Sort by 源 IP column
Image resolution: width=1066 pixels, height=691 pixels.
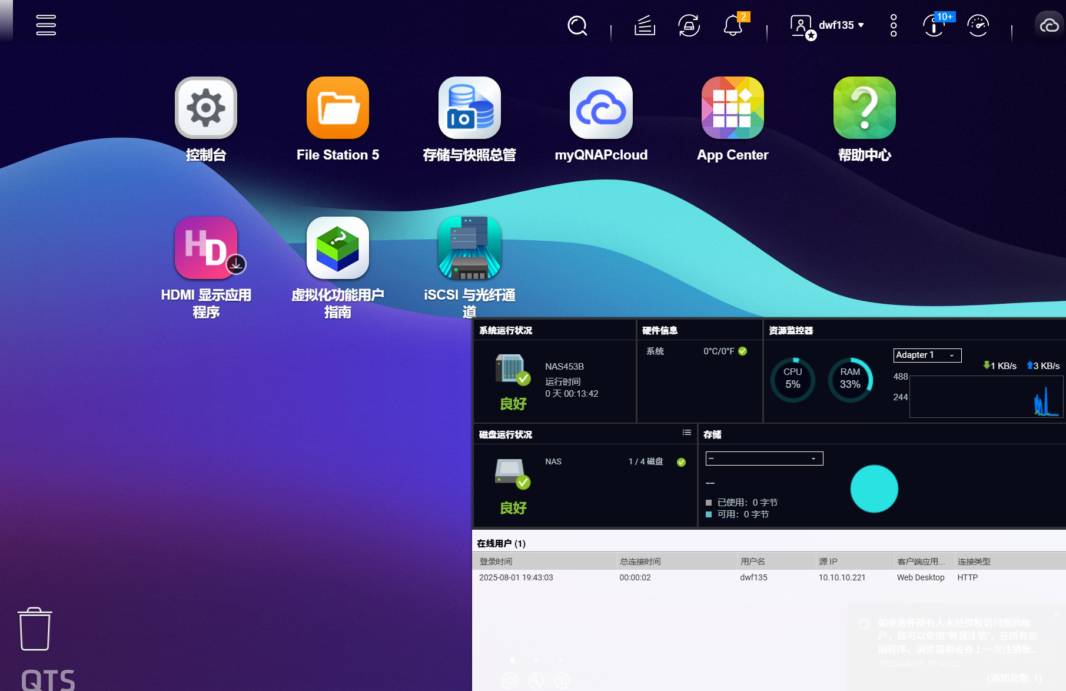(854, 562)
